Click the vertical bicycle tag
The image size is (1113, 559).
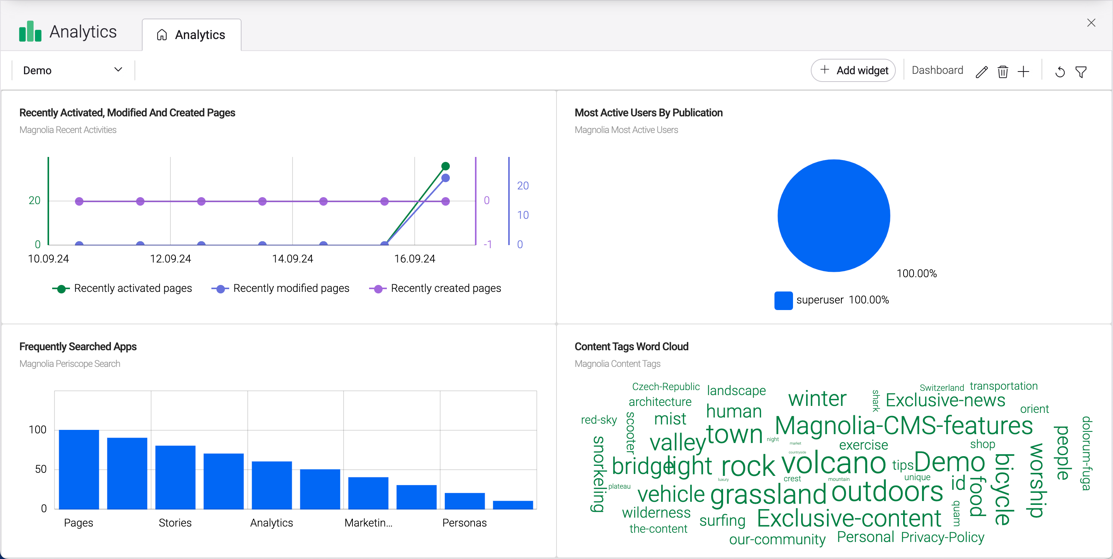[1004, 489]
